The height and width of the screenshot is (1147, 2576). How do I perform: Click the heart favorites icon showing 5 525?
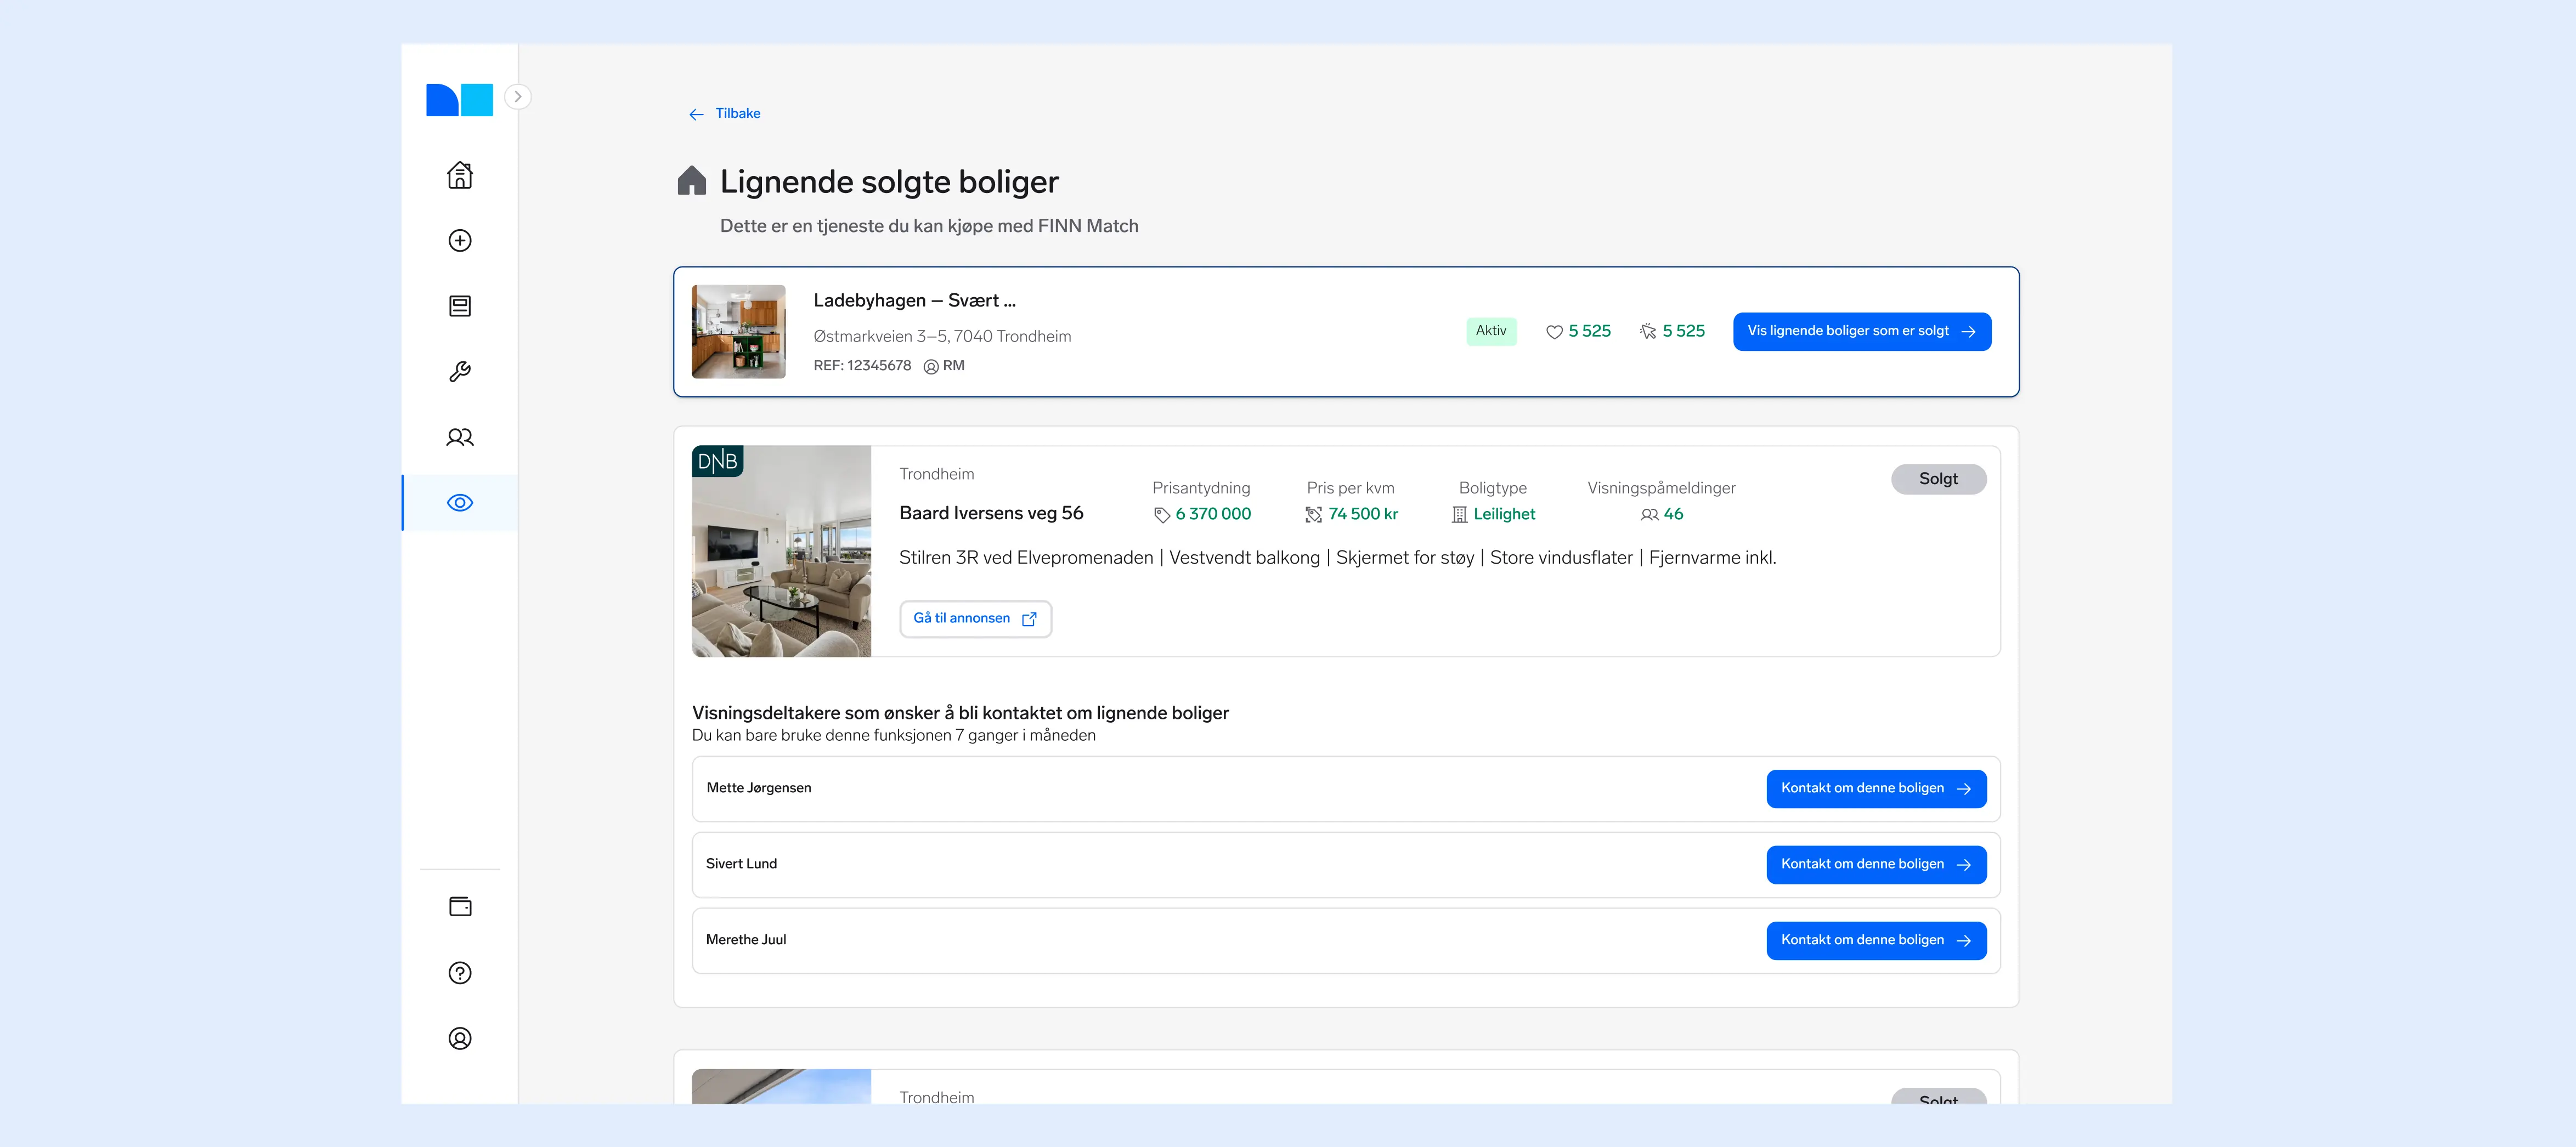point(1554,332)
